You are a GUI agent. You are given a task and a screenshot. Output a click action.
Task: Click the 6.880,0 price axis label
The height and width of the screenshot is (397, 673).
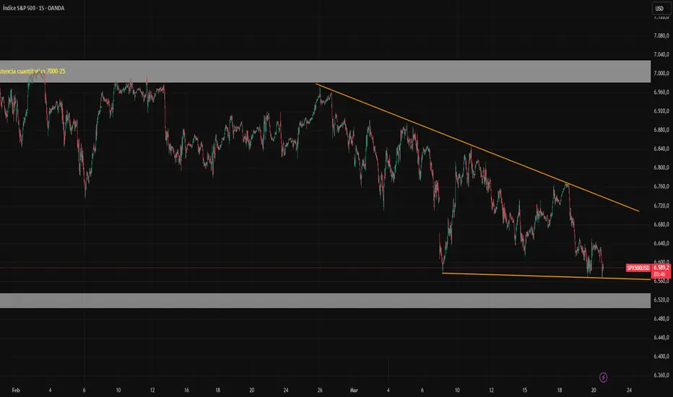point(661,130)
